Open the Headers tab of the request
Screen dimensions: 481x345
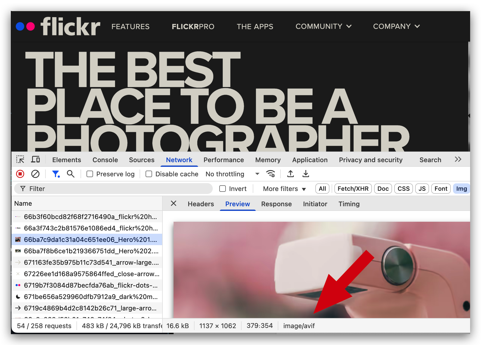click(x=201, y=204)
